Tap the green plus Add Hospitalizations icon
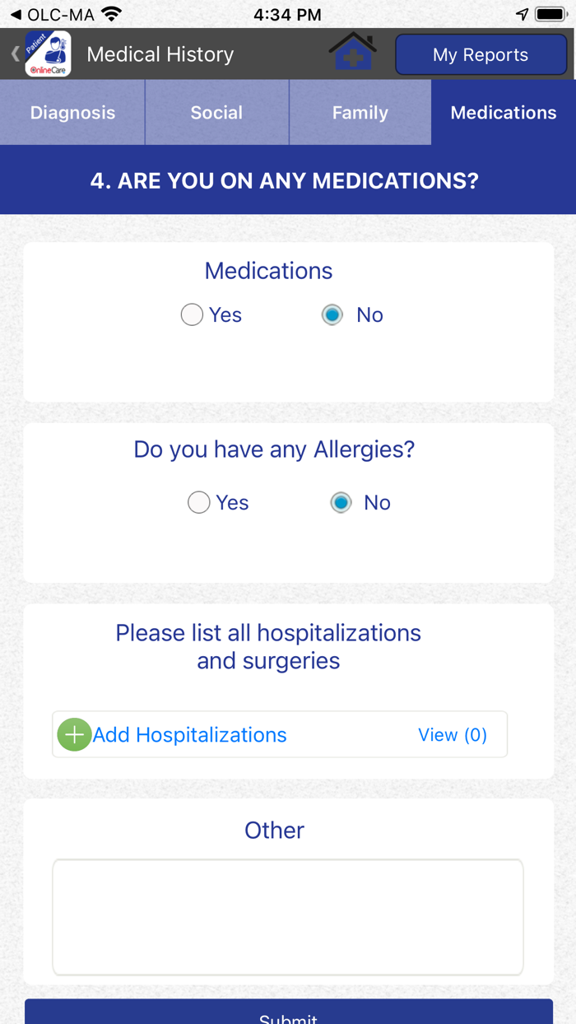This screenshot has height=1024, width=576. click(x=74, y=734)
